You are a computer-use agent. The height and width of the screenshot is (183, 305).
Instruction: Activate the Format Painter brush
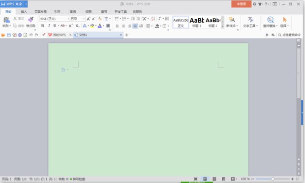30,20
